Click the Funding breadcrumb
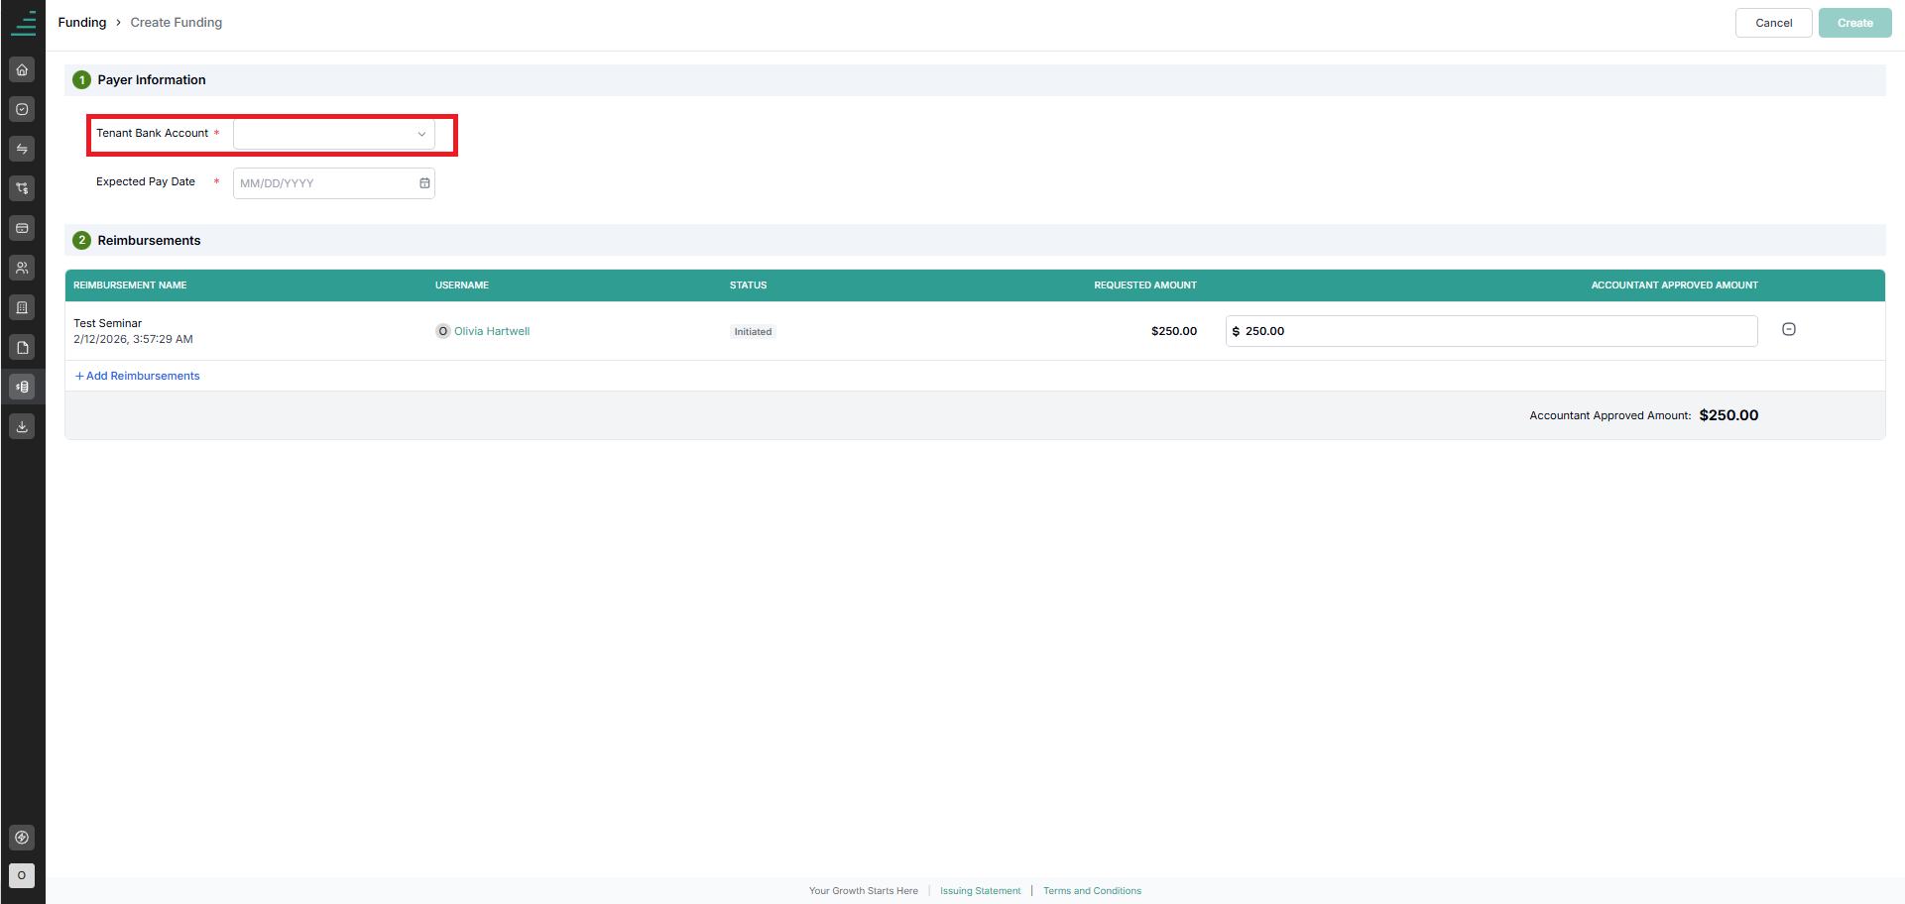 (82, 22)
